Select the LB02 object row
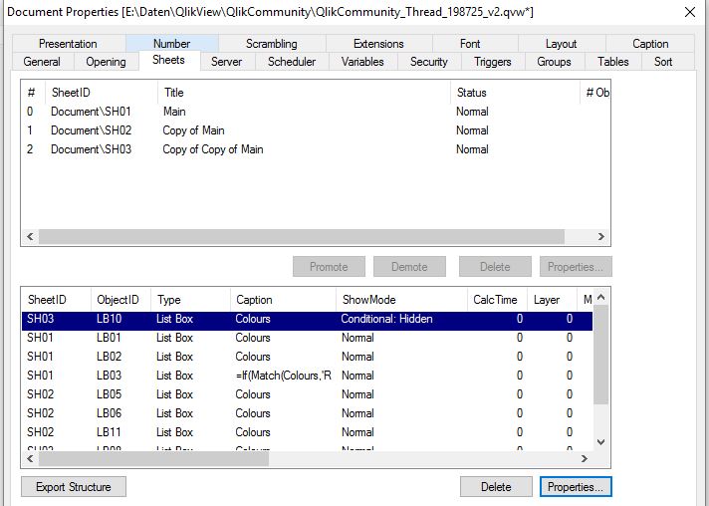The width and height of the screenshot is (709, 506). pyautogui.click(x=307, y=357)
